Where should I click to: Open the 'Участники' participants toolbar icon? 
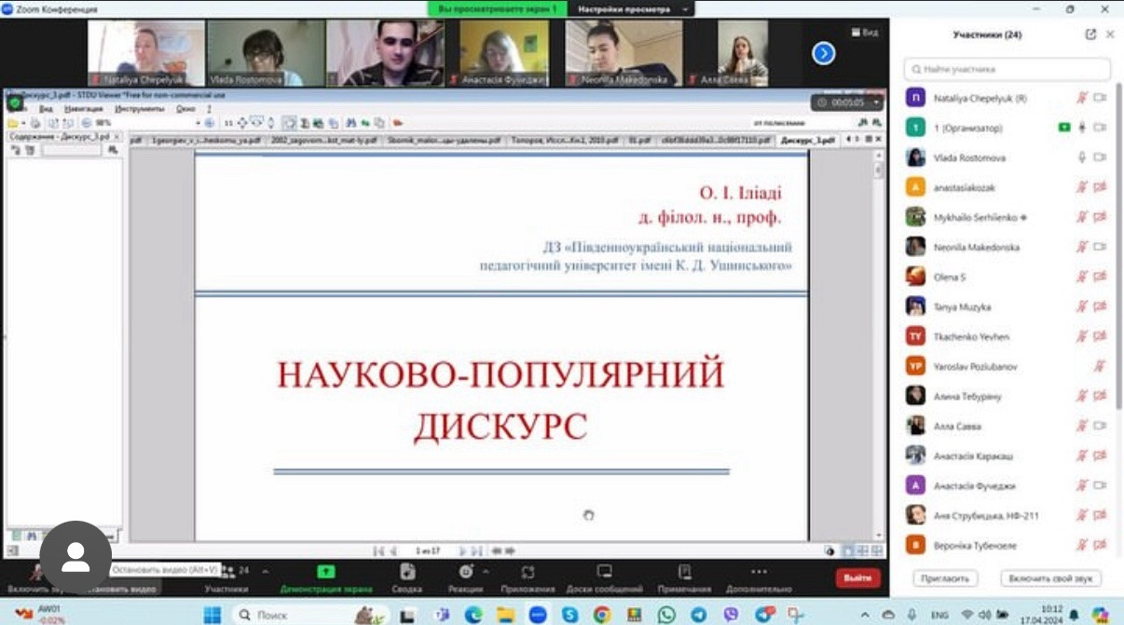coord(226,572)
